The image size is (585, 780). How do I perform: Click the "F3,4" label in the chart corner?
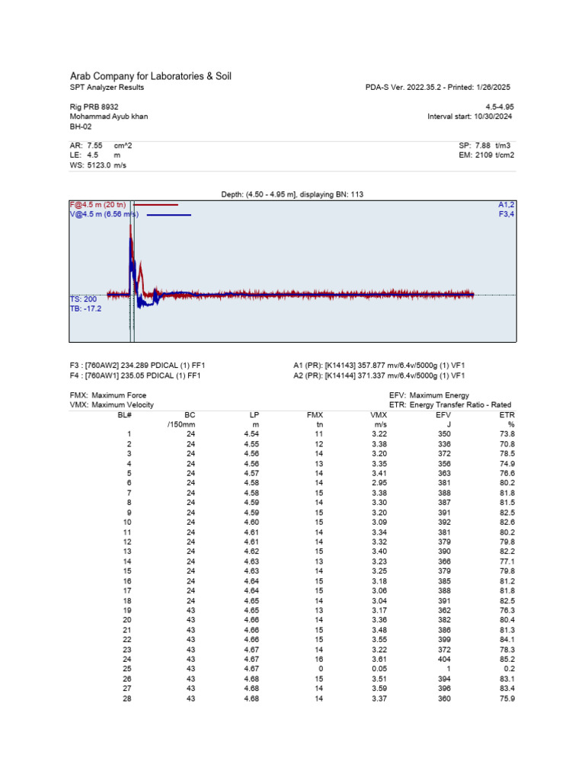(507, 214)
